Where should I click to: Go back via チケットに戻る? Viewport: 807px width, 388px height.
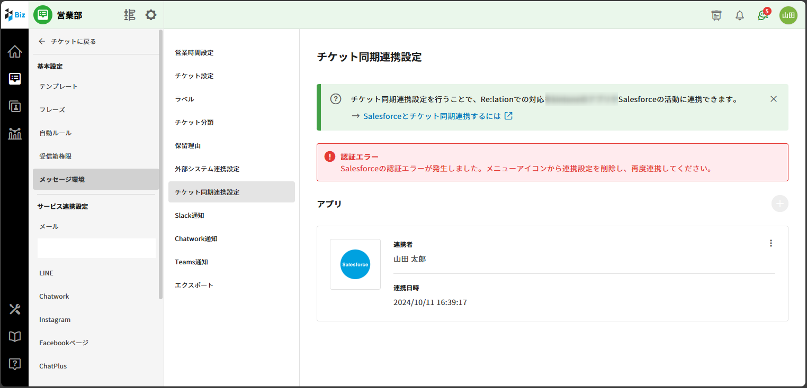click(67, 41)
